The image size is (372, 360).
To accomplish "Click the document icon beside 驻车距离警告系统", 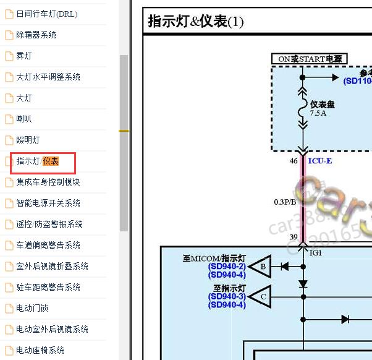I will [9, 288].
